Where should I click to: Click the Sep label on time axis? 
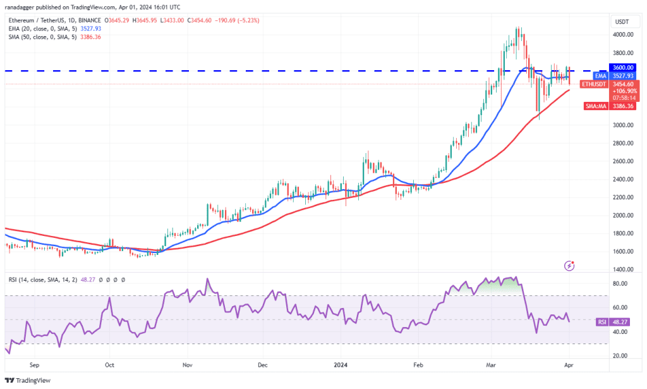pos(34,365)
